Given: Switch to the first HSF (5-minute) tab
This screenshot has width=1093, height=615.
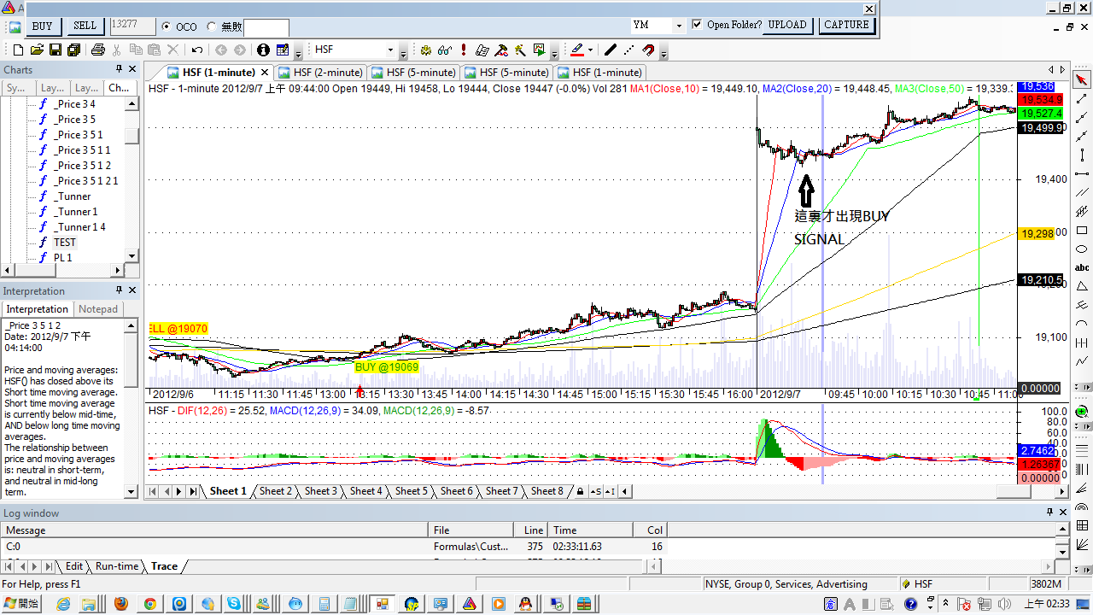Looking at the screenshot, I should [414, 73].
